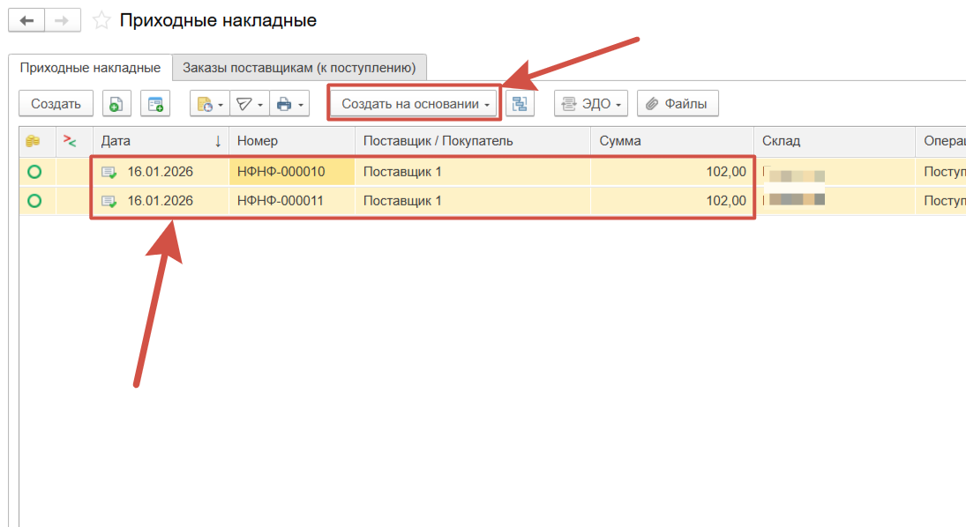Click the green status circle of НФНФ-000010
The image size is (966, 527).
(x=34, y=172)
